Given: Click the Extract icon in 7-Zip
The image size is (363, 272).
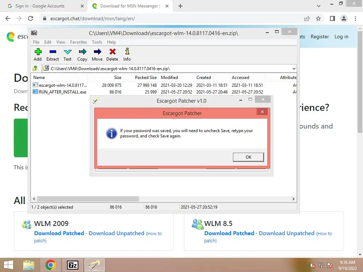Looking at the screenshot, I should (x=52, y=55).
